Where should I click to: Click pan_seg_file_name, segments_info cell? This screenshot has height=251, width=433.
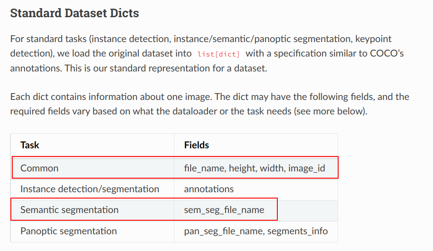(x=256, y=231)
